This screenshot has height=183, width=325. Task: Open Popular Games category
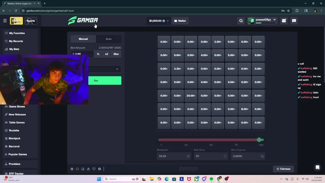[x=20, y=154]
